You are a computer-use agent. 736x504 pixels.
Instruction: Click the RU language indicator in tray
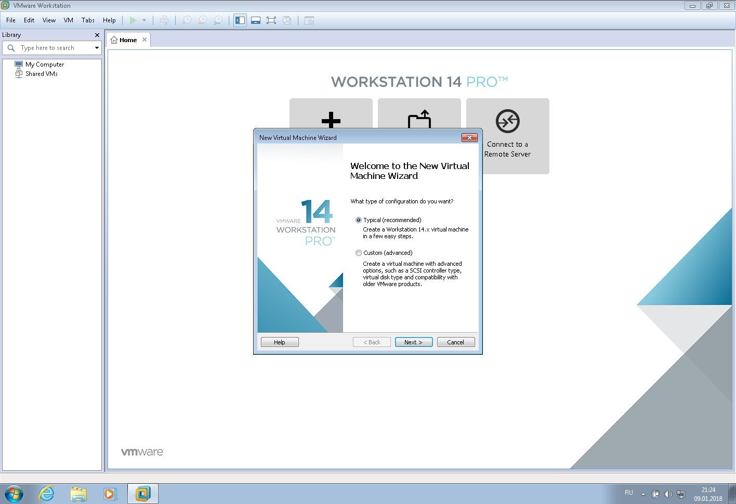pyautogui.click(x=629, y=493)
